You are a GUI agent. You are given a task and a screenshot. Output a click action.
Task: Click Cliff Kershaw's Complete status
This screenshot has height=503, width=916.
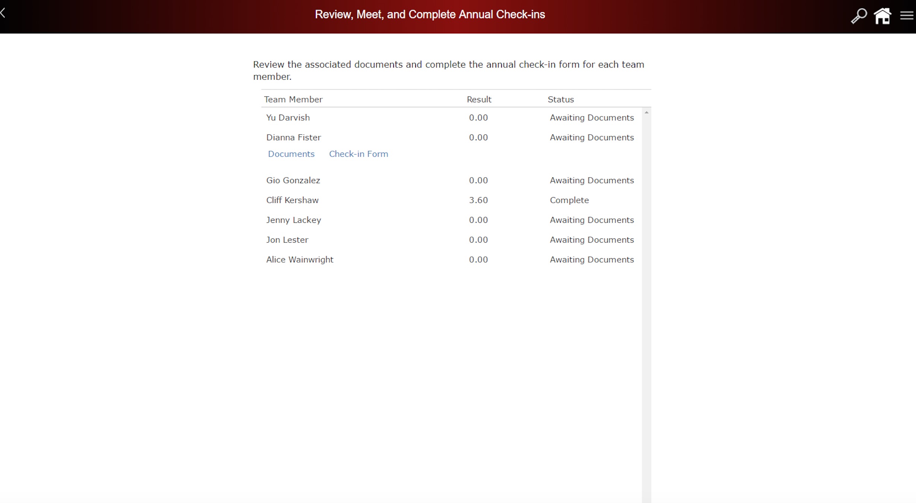click(569, 200)
